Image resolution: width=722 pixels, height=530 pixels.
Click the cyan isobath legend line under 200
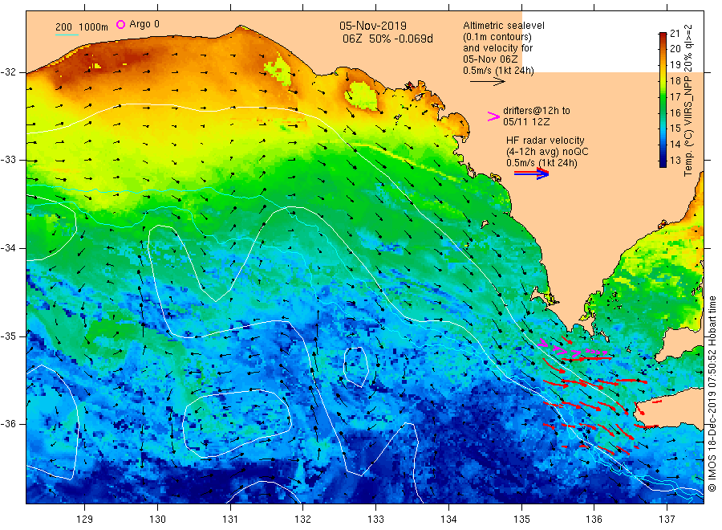pos(67,35)
